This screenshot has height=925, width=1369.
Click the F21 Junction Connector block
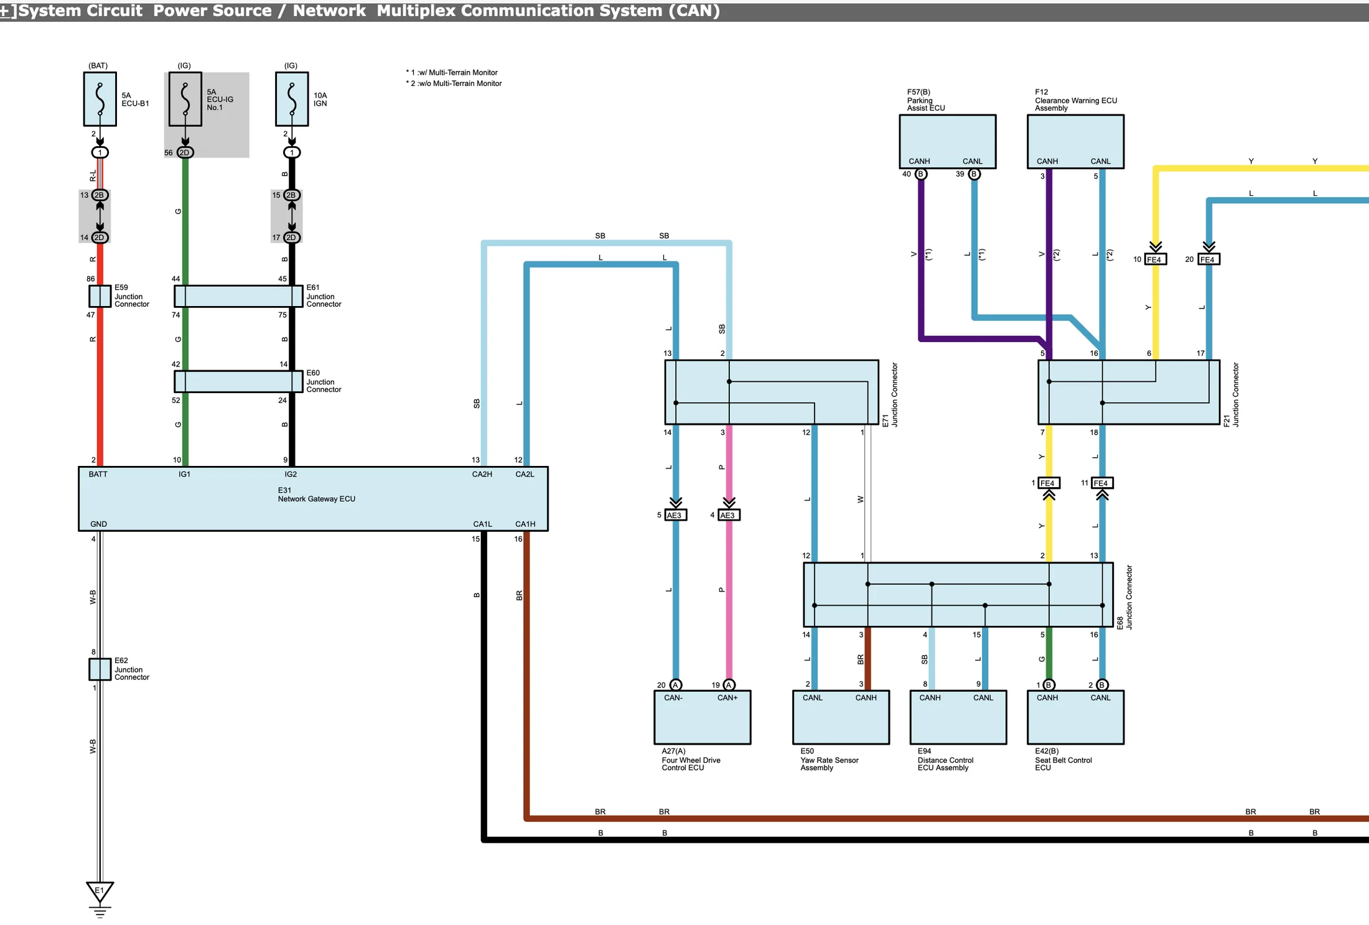[x=1129, y=393]
